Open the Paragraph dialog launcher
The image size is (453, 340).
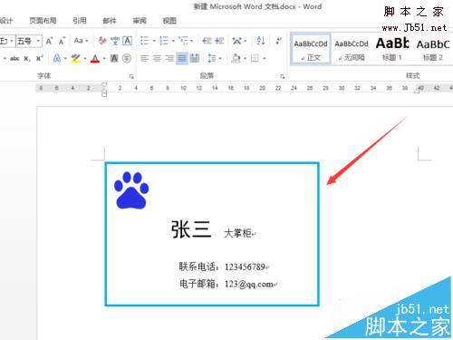[282, 77]
